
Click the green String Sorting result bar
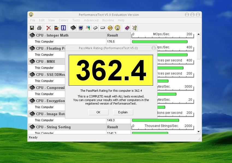[150, 133]
